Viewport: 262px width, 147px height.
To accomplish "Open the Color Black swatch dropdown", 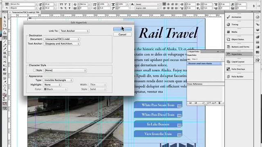I will 55,89.
